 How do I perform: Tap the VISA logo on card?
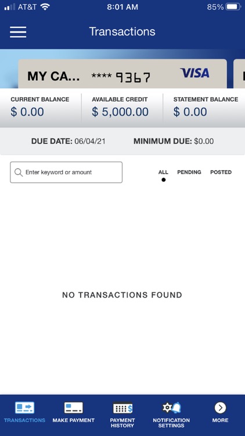[194, 73]
